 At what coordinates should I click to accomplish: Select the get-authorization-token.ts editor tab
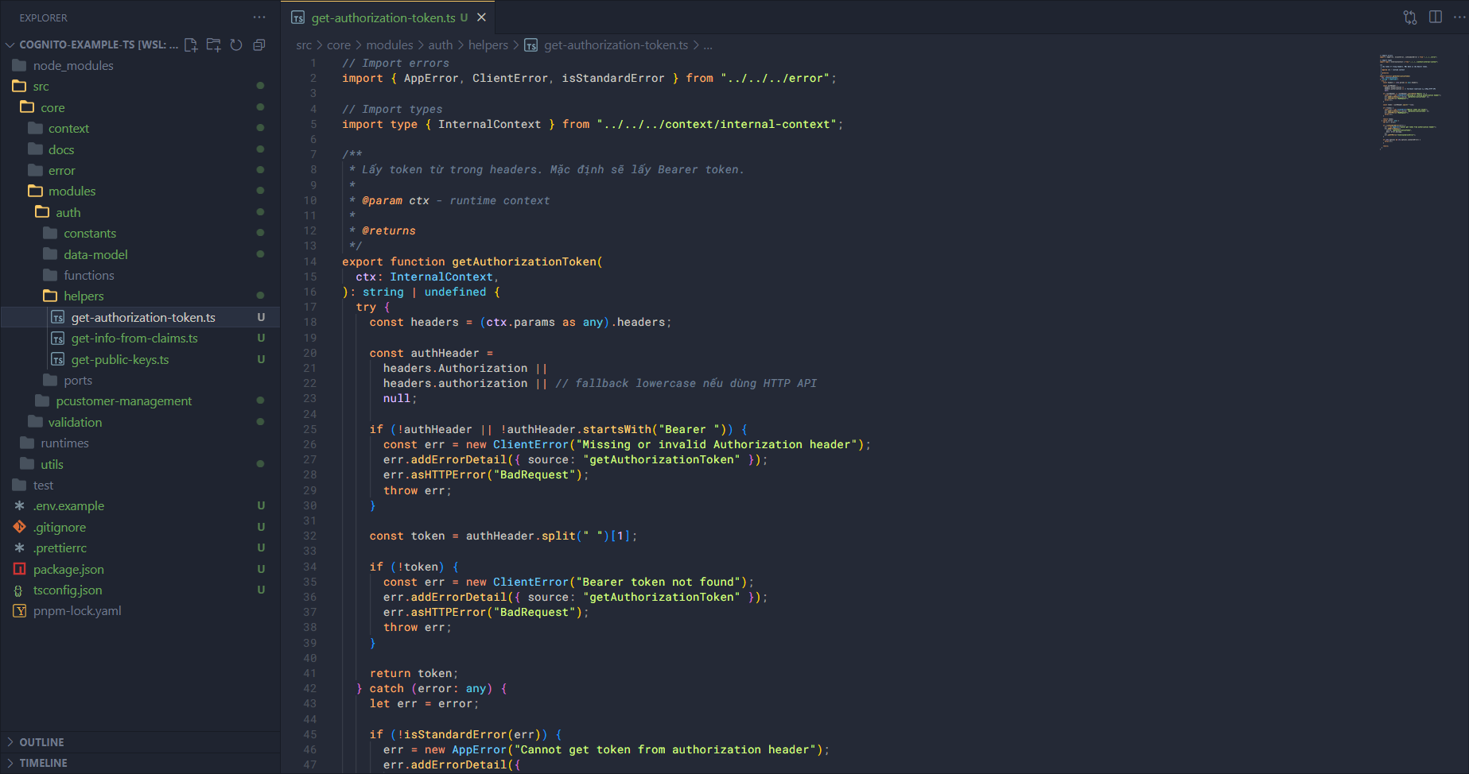383,17
